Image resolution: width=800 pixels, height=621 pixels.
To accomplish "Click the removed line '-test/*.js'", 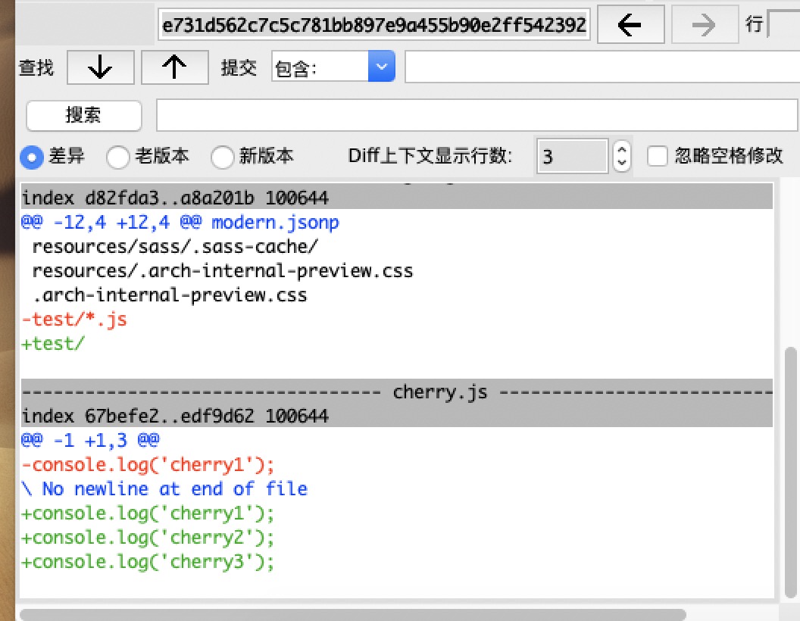I will (x=74, y=319).
